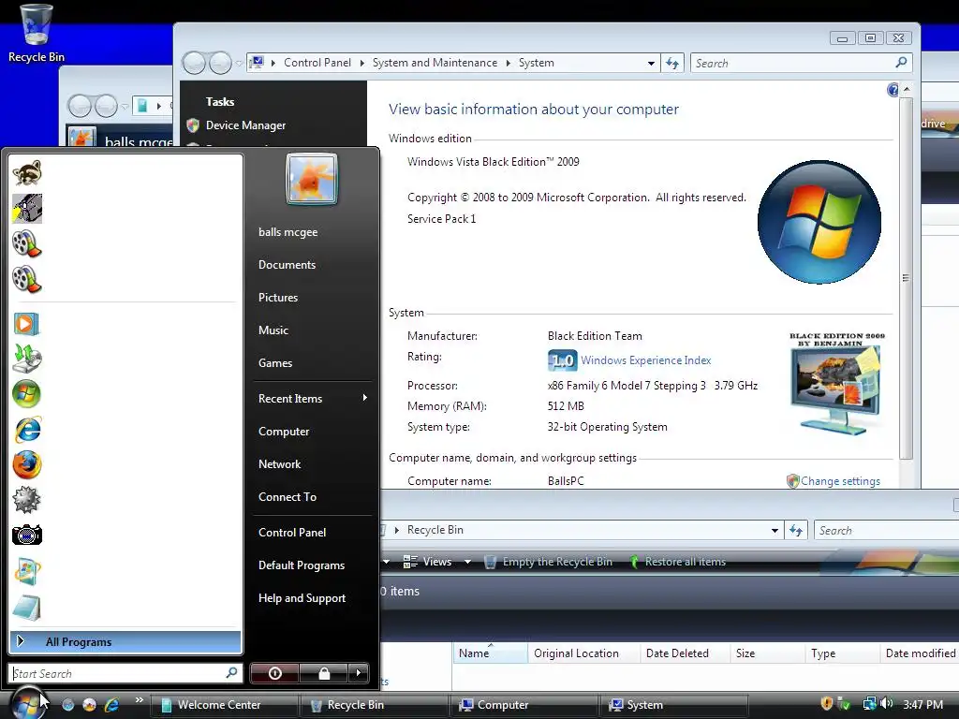Click the network connection tray icon
The height and width of the screenshot is (719, 959).
(869, 704)
